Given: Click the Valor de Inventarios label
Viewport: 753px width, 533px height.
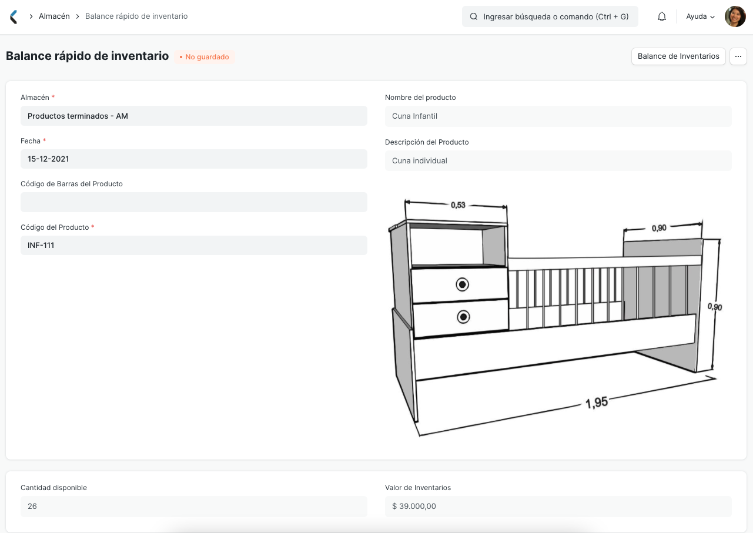Looking at the screenshot, I should point(418,488).
